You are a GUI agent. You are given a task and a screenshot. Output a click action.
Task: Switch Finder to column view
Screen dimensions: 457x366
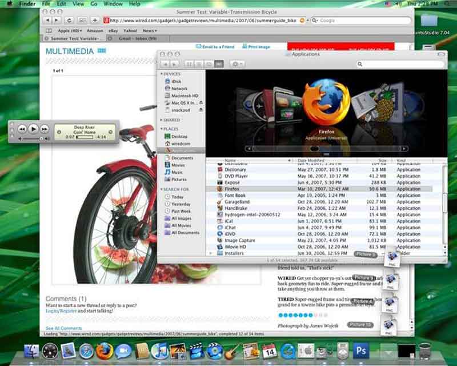(x=209, y=64)
